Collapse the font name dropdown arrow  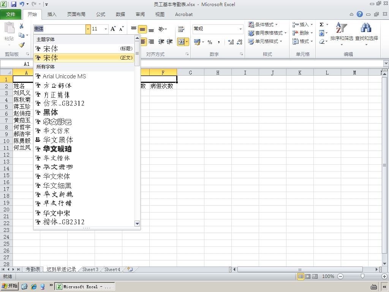pos(88,29)
